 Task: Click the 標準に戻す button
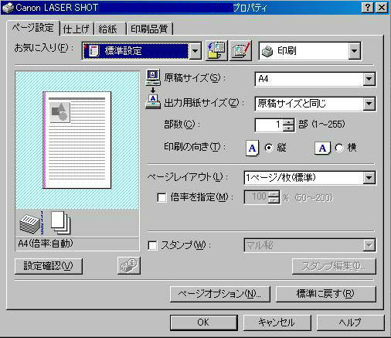click(325, 294)
